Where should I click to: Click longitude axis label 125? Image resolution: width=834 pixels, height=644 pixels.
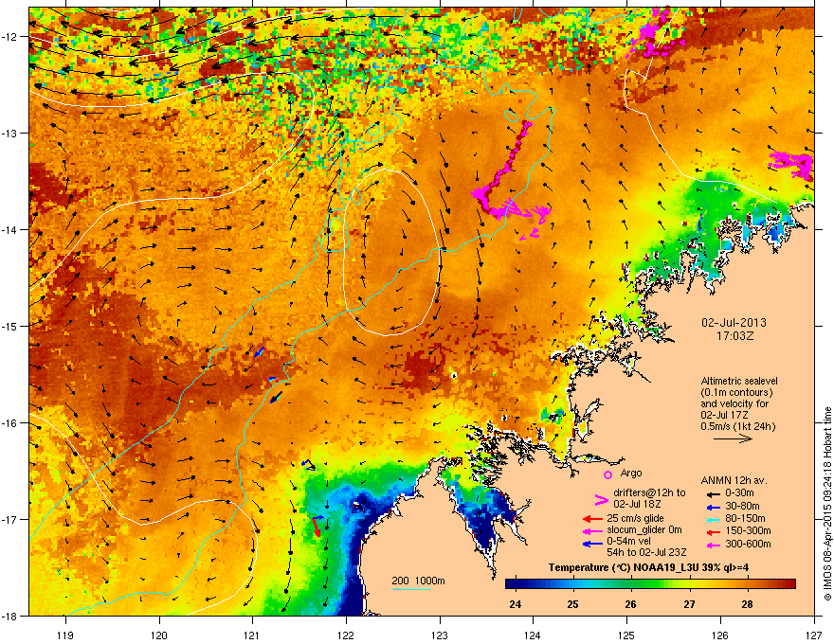coord(626,635)
